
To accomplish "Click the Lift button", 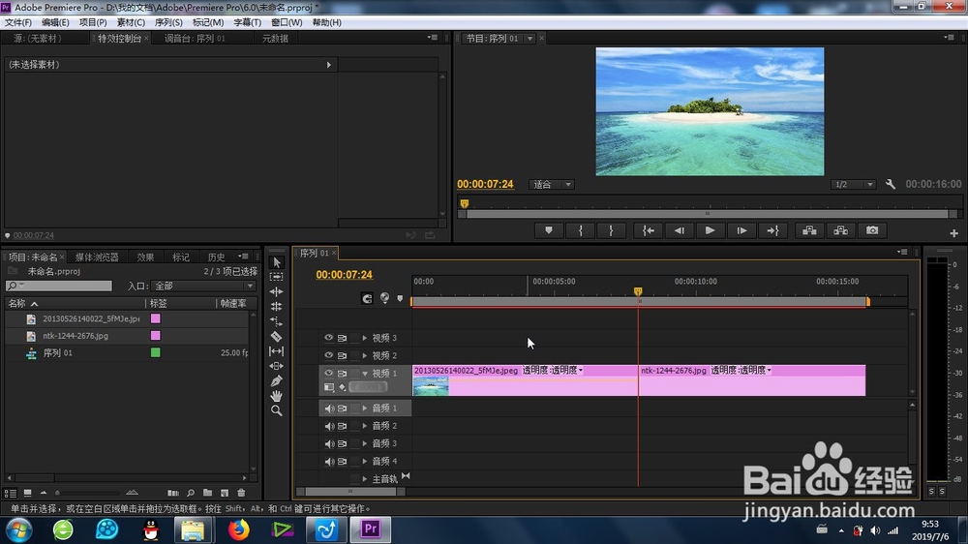I will click(x=809, y=230).
